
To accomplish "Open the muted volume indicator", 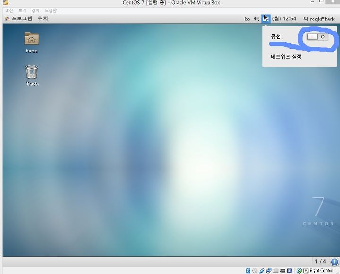I will point(256,19).
